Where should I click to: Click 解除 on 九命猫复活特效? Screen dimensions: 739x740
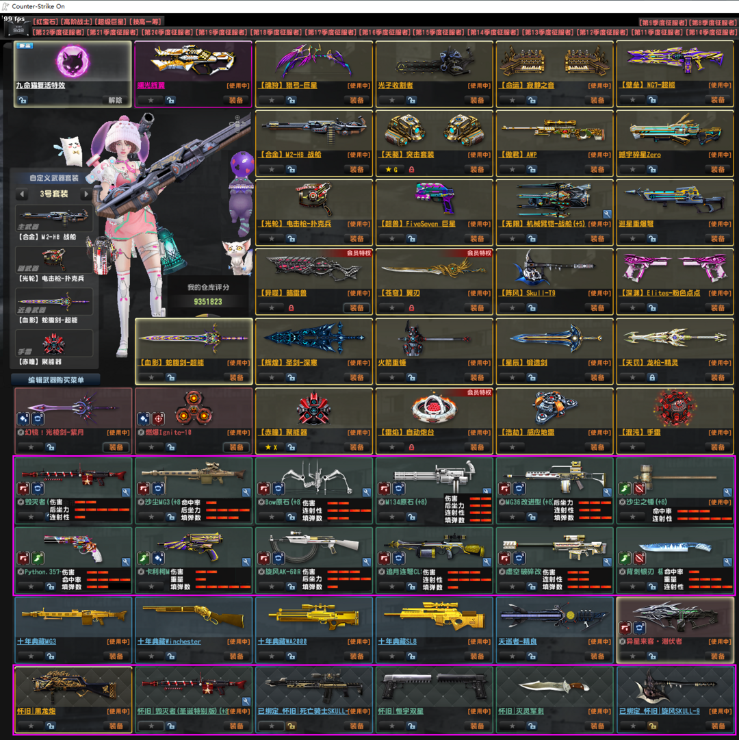pyautogui.click(x=115, y=100)
